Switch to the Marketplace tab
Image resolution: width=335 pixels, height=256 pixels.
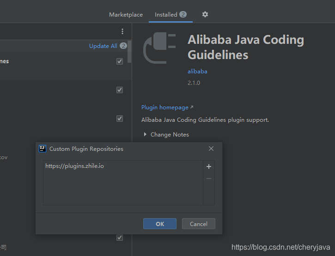(126, 15)
